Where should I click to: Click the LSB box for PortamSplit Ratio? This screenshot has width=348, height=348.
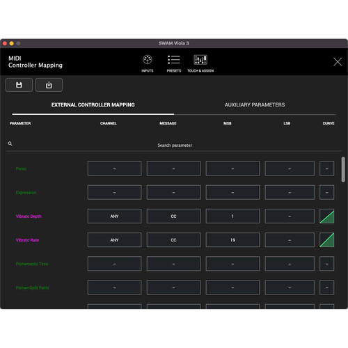coord(290,287)
